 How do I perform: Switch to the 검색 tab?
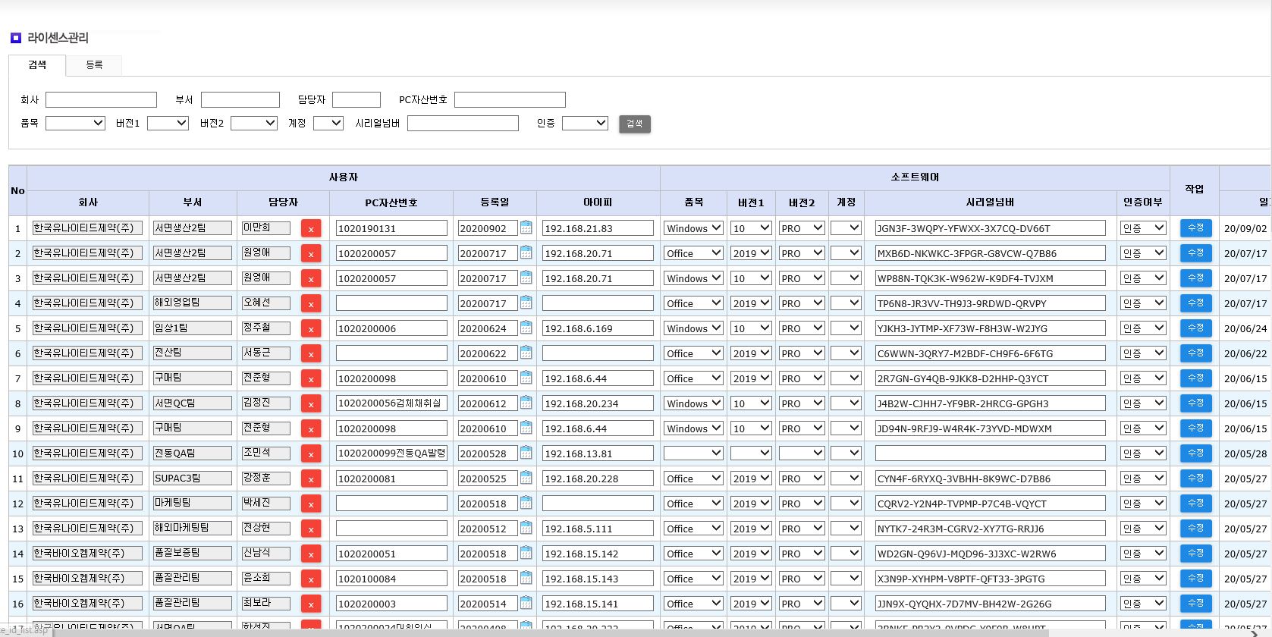pyautogui.click(x=37, y=65)
